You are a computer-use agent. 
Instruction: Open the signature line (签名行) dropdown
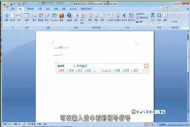coord(141,14)
